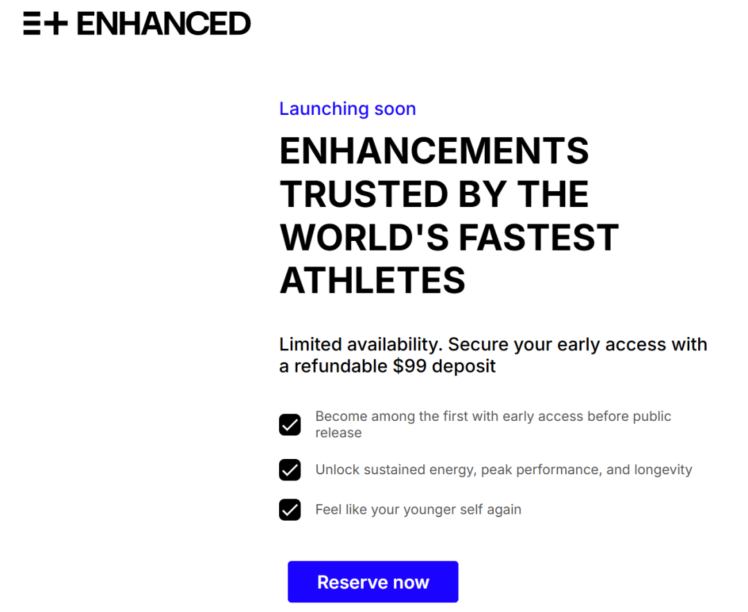The height and width of the screenshot is (612, 748).
Task: Click the word longevity in second benefit
Action: point(663,470)
